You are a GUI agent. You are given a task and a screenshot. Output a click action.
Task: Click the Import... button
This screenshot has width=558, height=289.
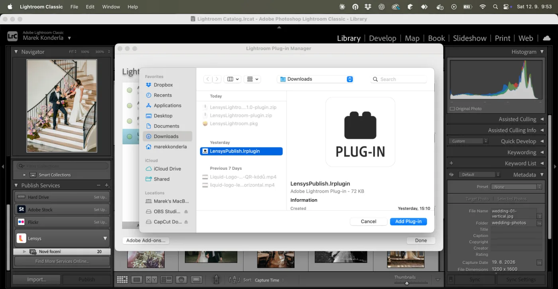point(37,279)
